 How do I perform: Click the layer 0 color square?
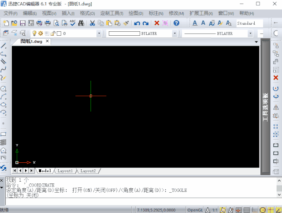pyautogui.click(x=59, y=34)
